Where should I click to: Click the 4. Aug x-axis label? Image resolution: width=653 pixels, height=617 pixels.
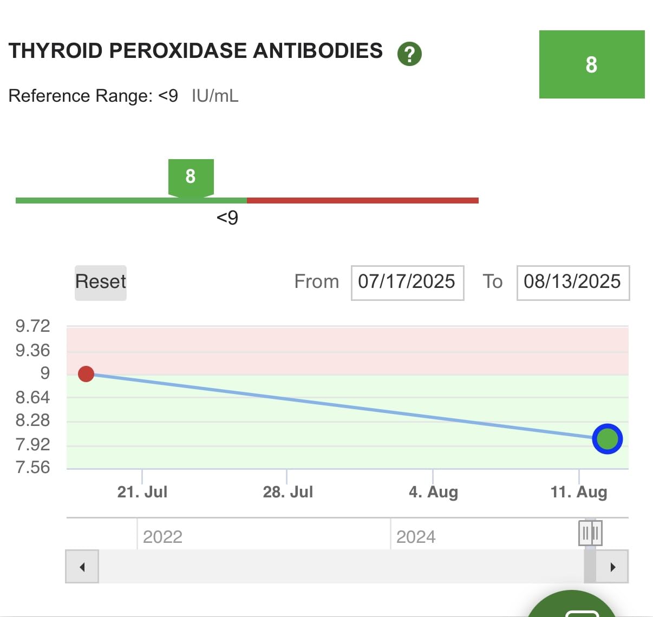433,491
